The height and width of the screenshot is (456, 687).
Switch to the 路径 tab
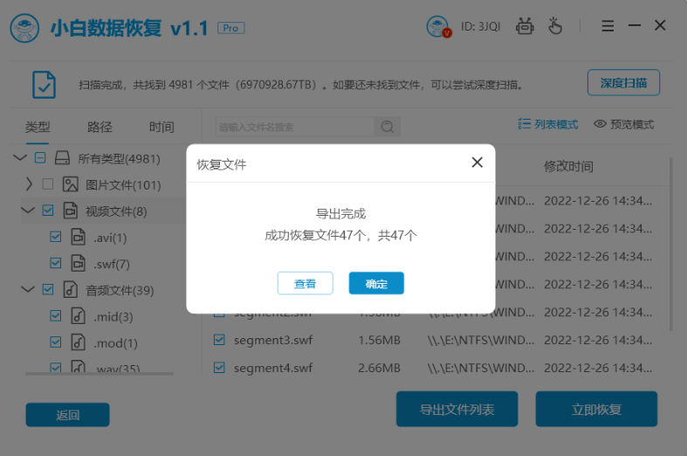pos(100,127)
